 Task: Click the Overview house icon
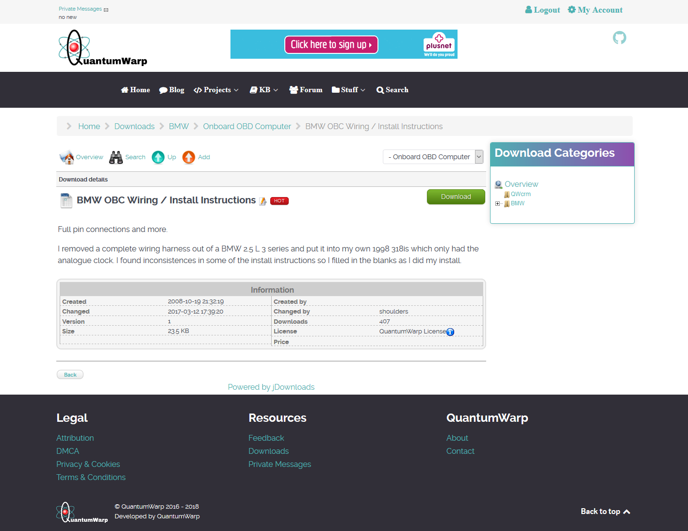(66, 157)
